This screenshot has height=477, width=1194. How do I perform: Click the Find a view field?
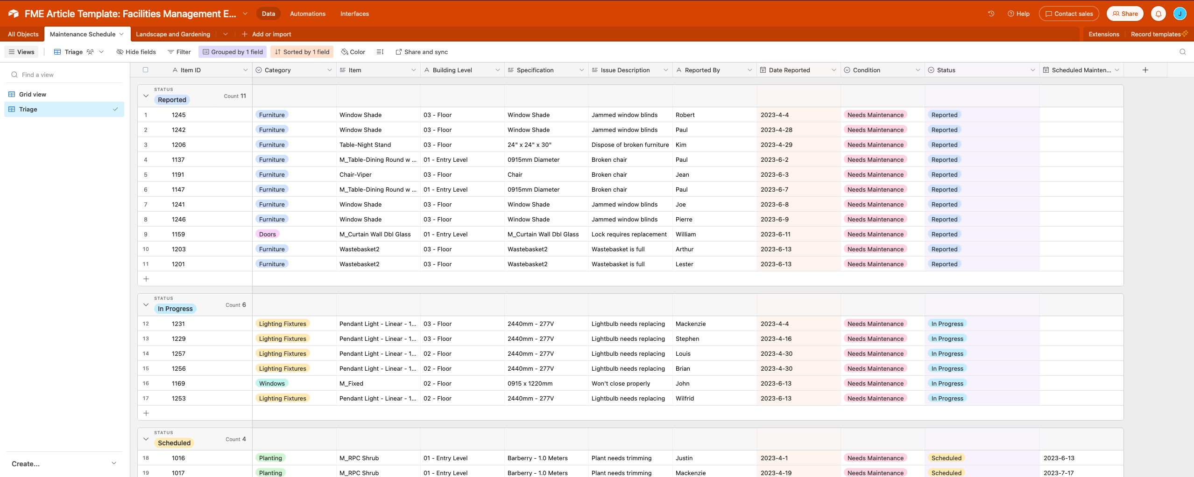pos(64,75)
